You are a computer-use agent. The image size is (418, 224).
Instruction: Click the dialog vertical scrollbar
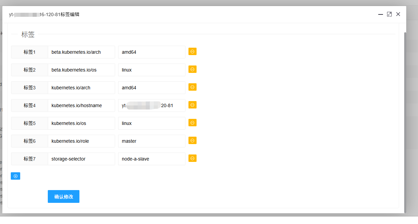(405, 122)
